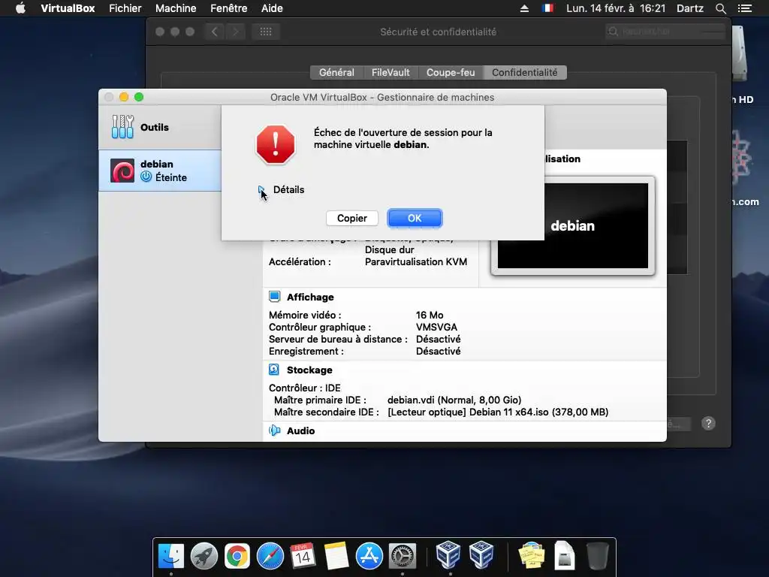Click Paravirtualisation KVM acceleration value

(416, 261)
